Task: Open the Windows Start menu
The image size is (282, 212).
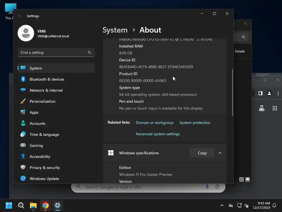Action: (9, 205)
